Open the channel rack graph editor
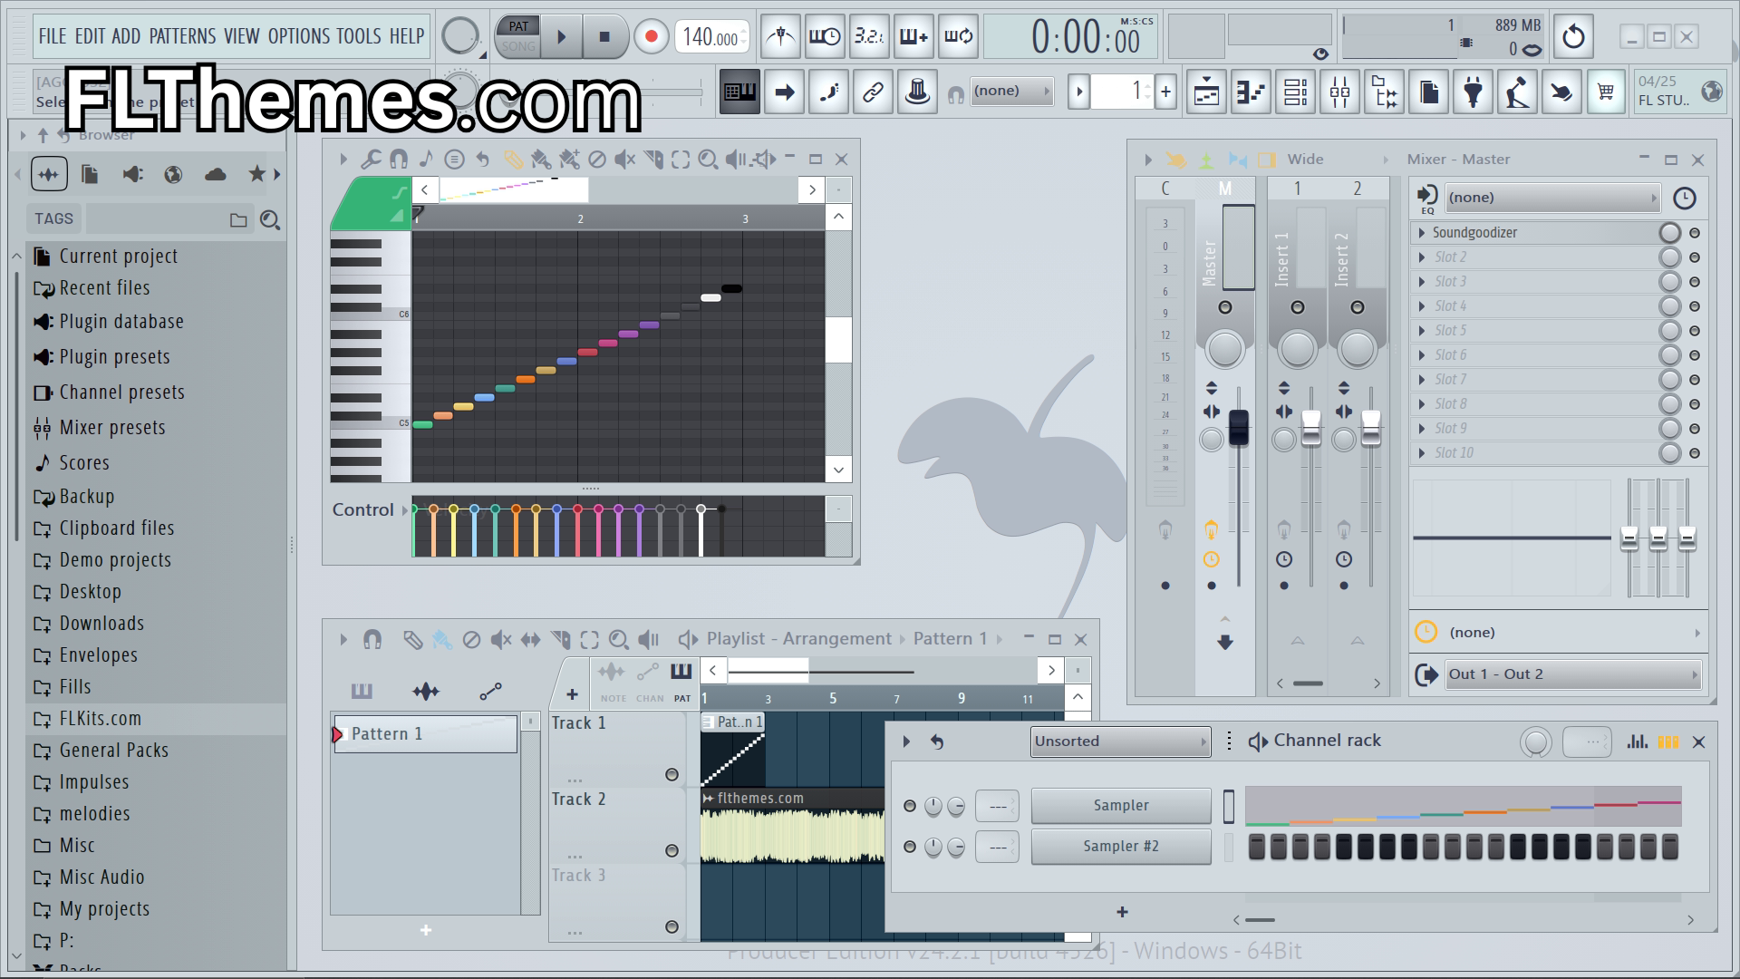 (1638, 742)
